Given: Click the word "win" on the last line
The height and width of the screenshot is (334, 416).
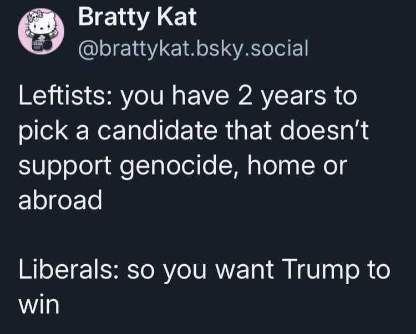Looking at the screenshot, I should point(39,305).
